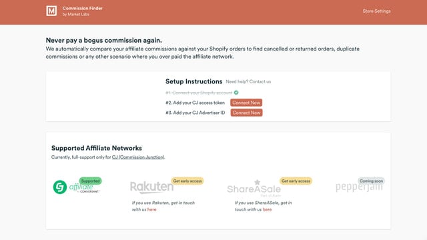427x240 pixels.
Task: Click the Market Labs M logo
Action: 51,11
